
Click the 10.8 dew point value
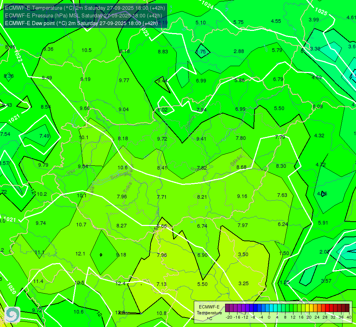[x=162, y=313]
